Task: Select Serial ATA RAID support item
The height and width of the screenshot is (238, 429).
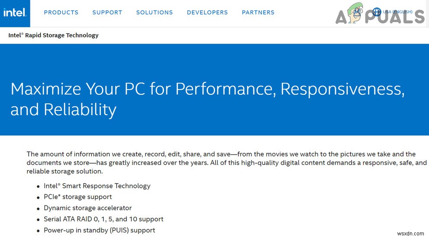Action: pyautogui.click(x=103, y=219)
